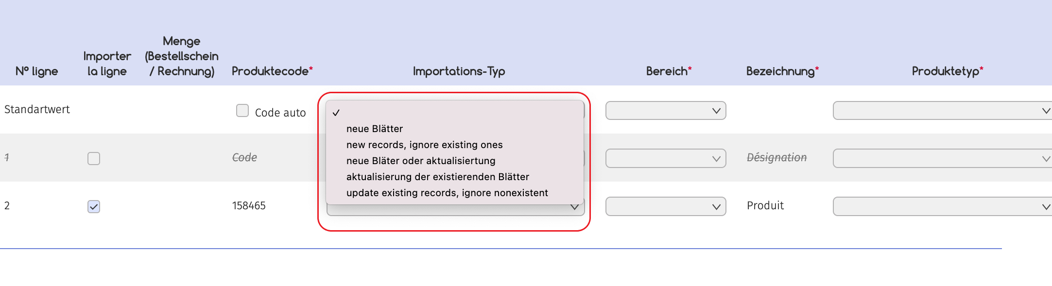Click the Importations-Typ dropdown arrow for line 2
The width and height of the screenshot is (1052, 286).
(x=574, y=207)
